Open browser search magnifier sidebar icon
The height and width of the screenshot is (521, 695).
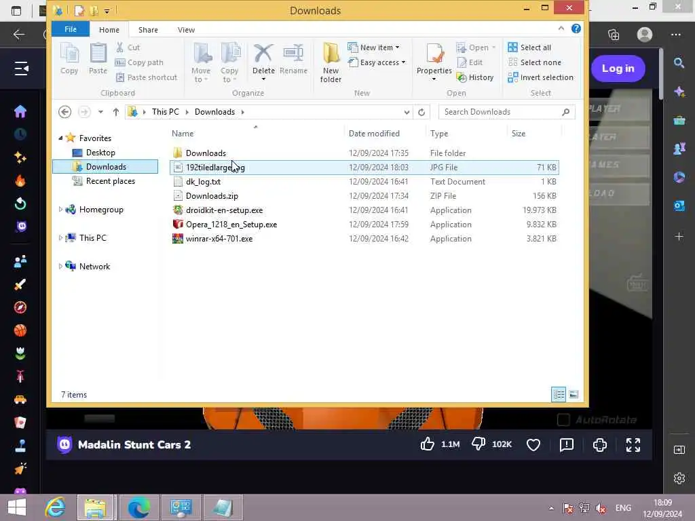point(679,63)
